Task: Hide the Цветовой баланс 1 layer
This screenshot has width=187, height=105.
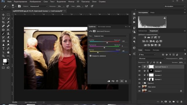Action: (139, 67)
